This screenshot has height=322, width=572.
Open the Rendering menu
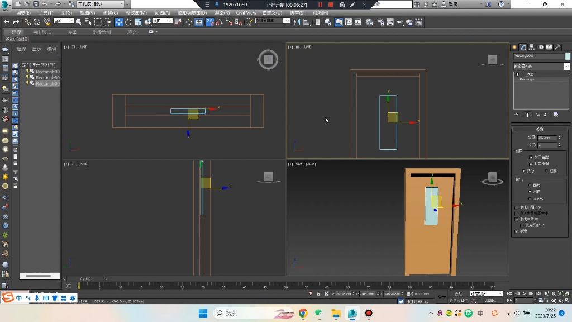click(223, 12)
